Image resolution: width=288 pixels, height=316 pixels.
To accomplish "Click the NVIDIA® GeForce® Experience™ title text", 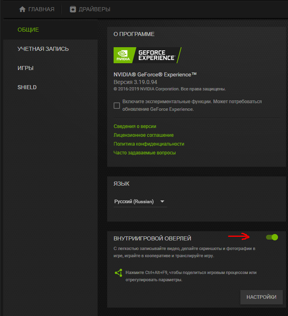I will (x=155, y=74).
